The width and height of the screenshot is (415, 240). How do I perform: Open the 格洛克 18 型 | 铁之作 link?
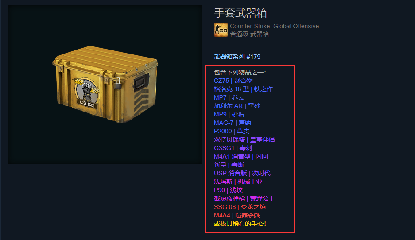point(243,89)
